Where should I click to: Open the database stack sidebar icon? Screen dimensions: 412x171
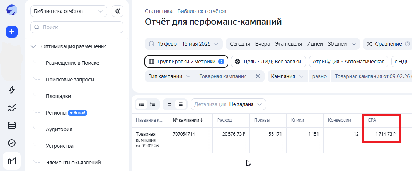tap(12, 125)
